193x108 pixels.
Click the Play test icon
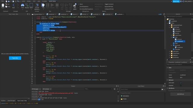(43, 5)
